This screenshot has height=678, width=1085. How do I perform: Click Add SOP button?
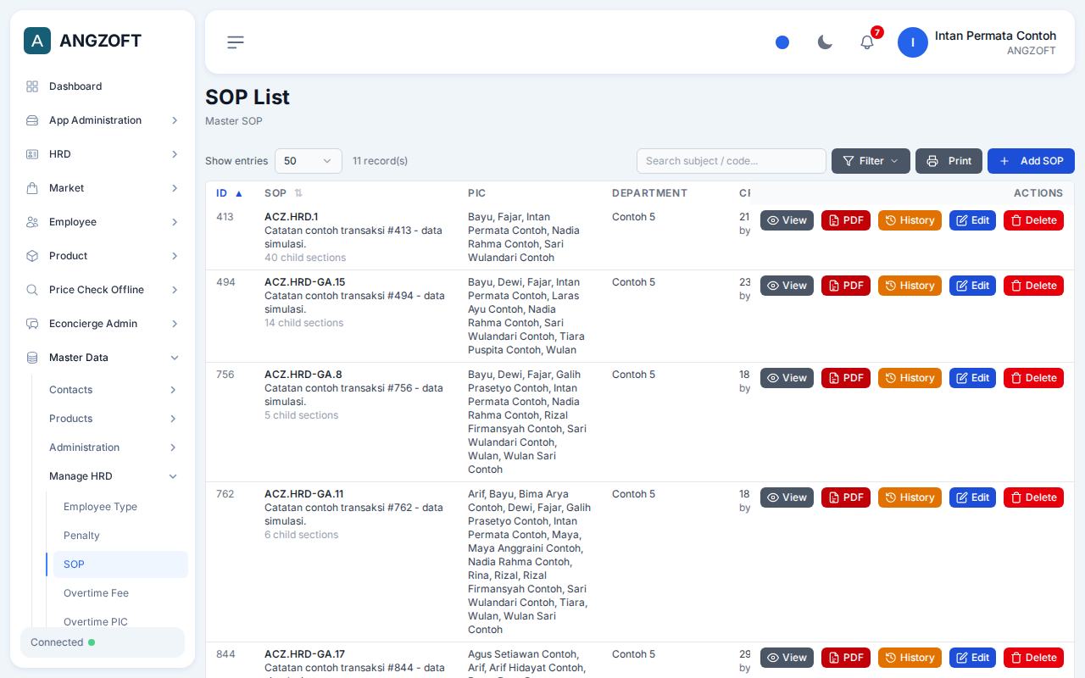1031,161
